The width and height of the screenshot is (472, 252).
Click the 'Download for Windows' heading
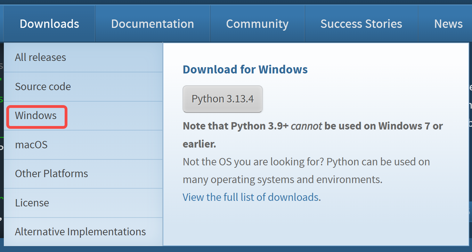coord(245,69)
